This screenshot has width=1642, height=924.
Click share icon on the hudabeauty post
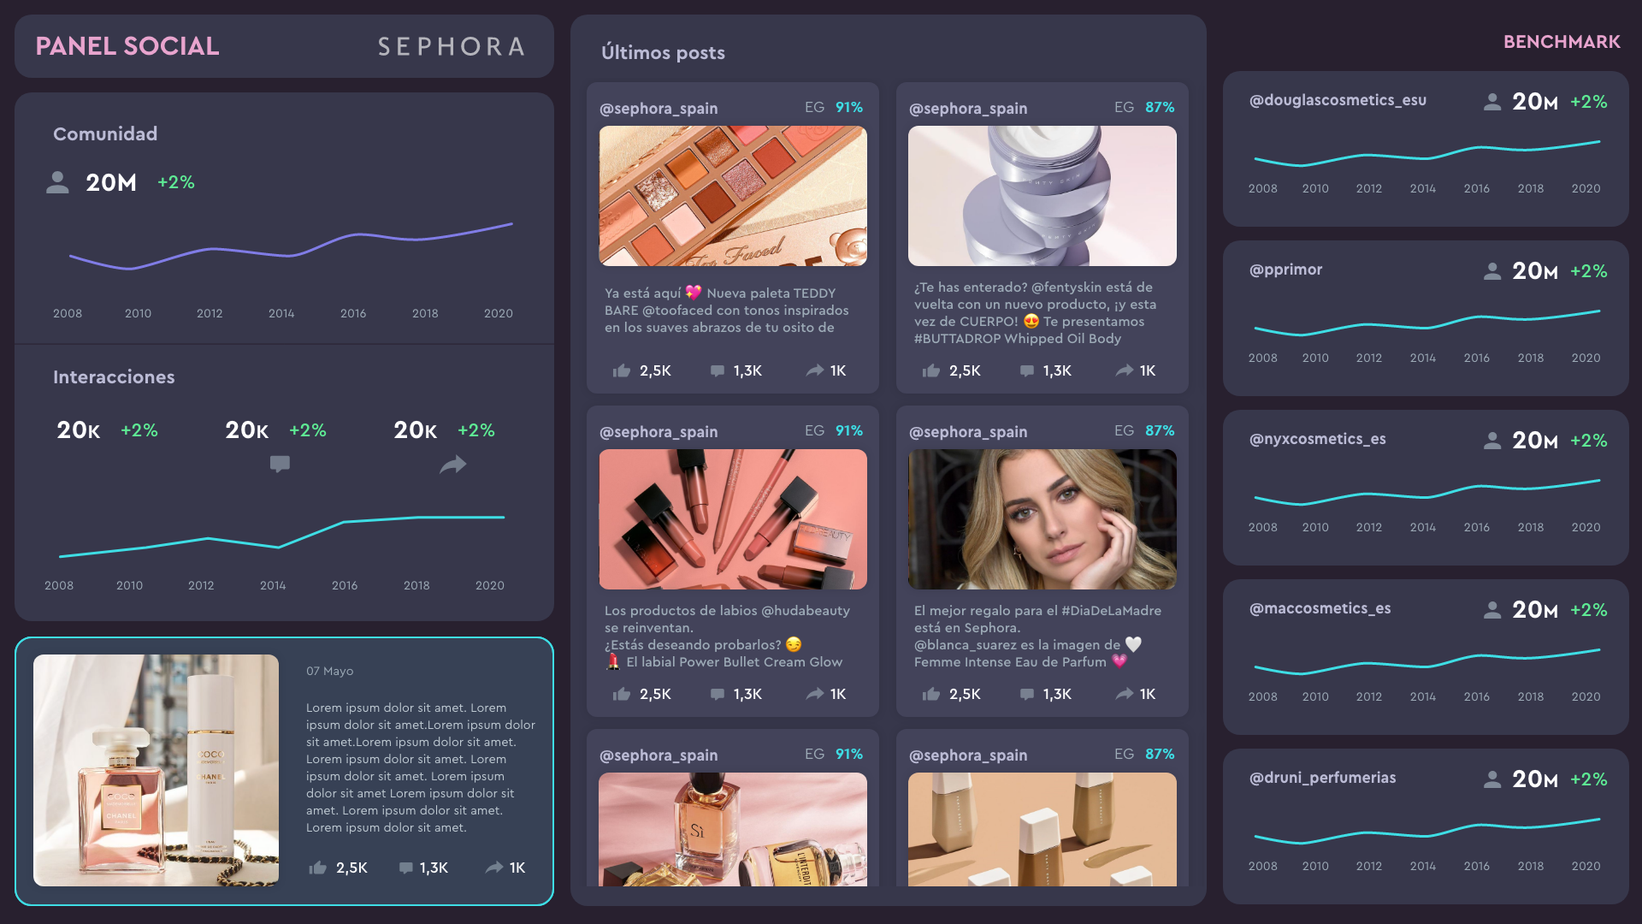(x=814, y=694)
